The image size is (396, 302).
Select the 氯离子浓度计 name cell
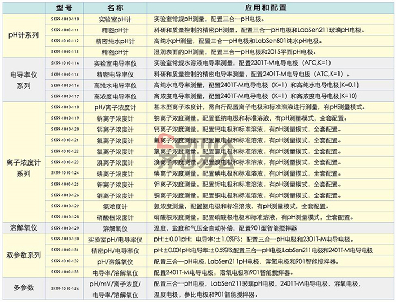pyautogui.click(x=115, y=151)
